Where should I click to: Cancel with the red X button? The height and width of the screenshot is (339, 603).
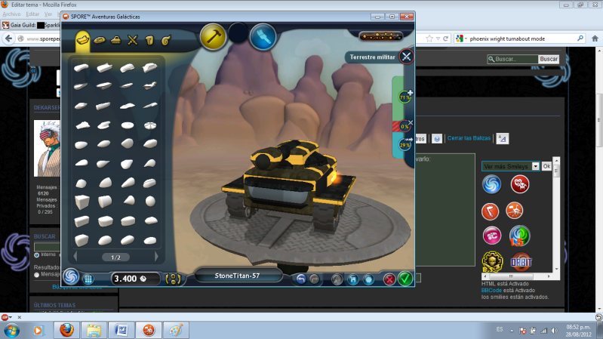pos(389,279)
